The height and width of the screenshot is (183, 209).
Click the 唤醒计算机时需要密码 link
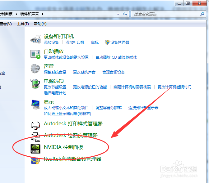click(132, 87)
